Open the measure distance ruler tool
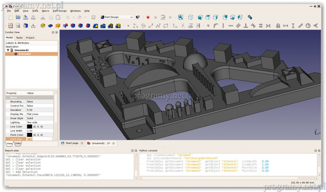326x192 pixels. pos(250,17)
